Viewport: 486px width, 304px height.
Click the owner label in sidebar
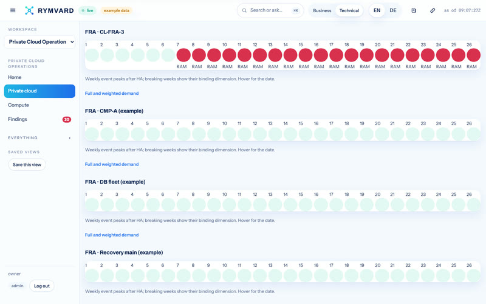coord(14,274)
